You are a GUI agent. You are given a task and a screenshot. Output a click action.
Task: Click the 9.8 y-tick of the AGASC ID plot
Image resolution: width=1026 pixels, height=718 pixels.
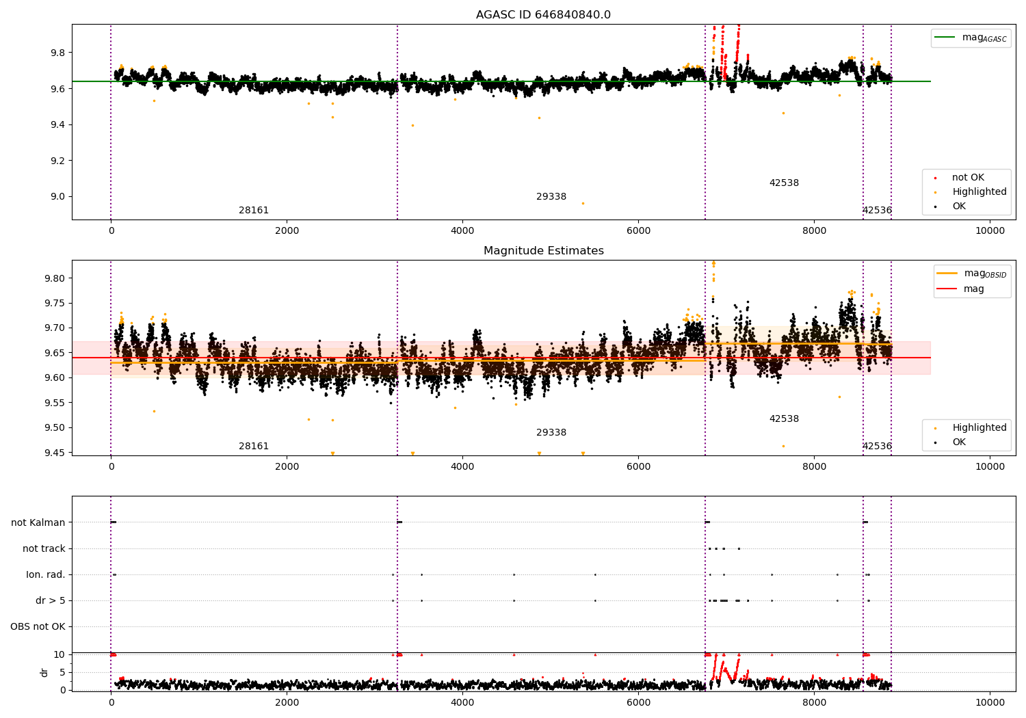57,53
